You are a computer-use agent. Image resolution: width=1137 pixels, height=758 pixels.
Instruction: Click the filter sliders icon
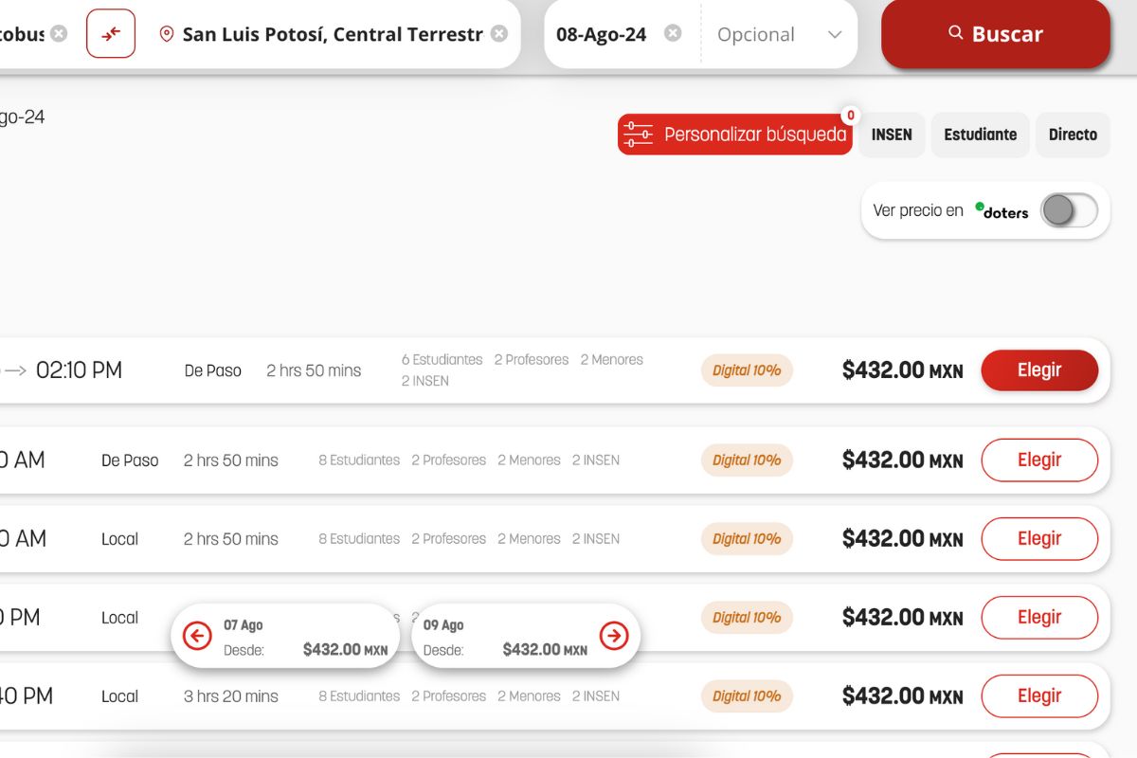click(639, 135)
